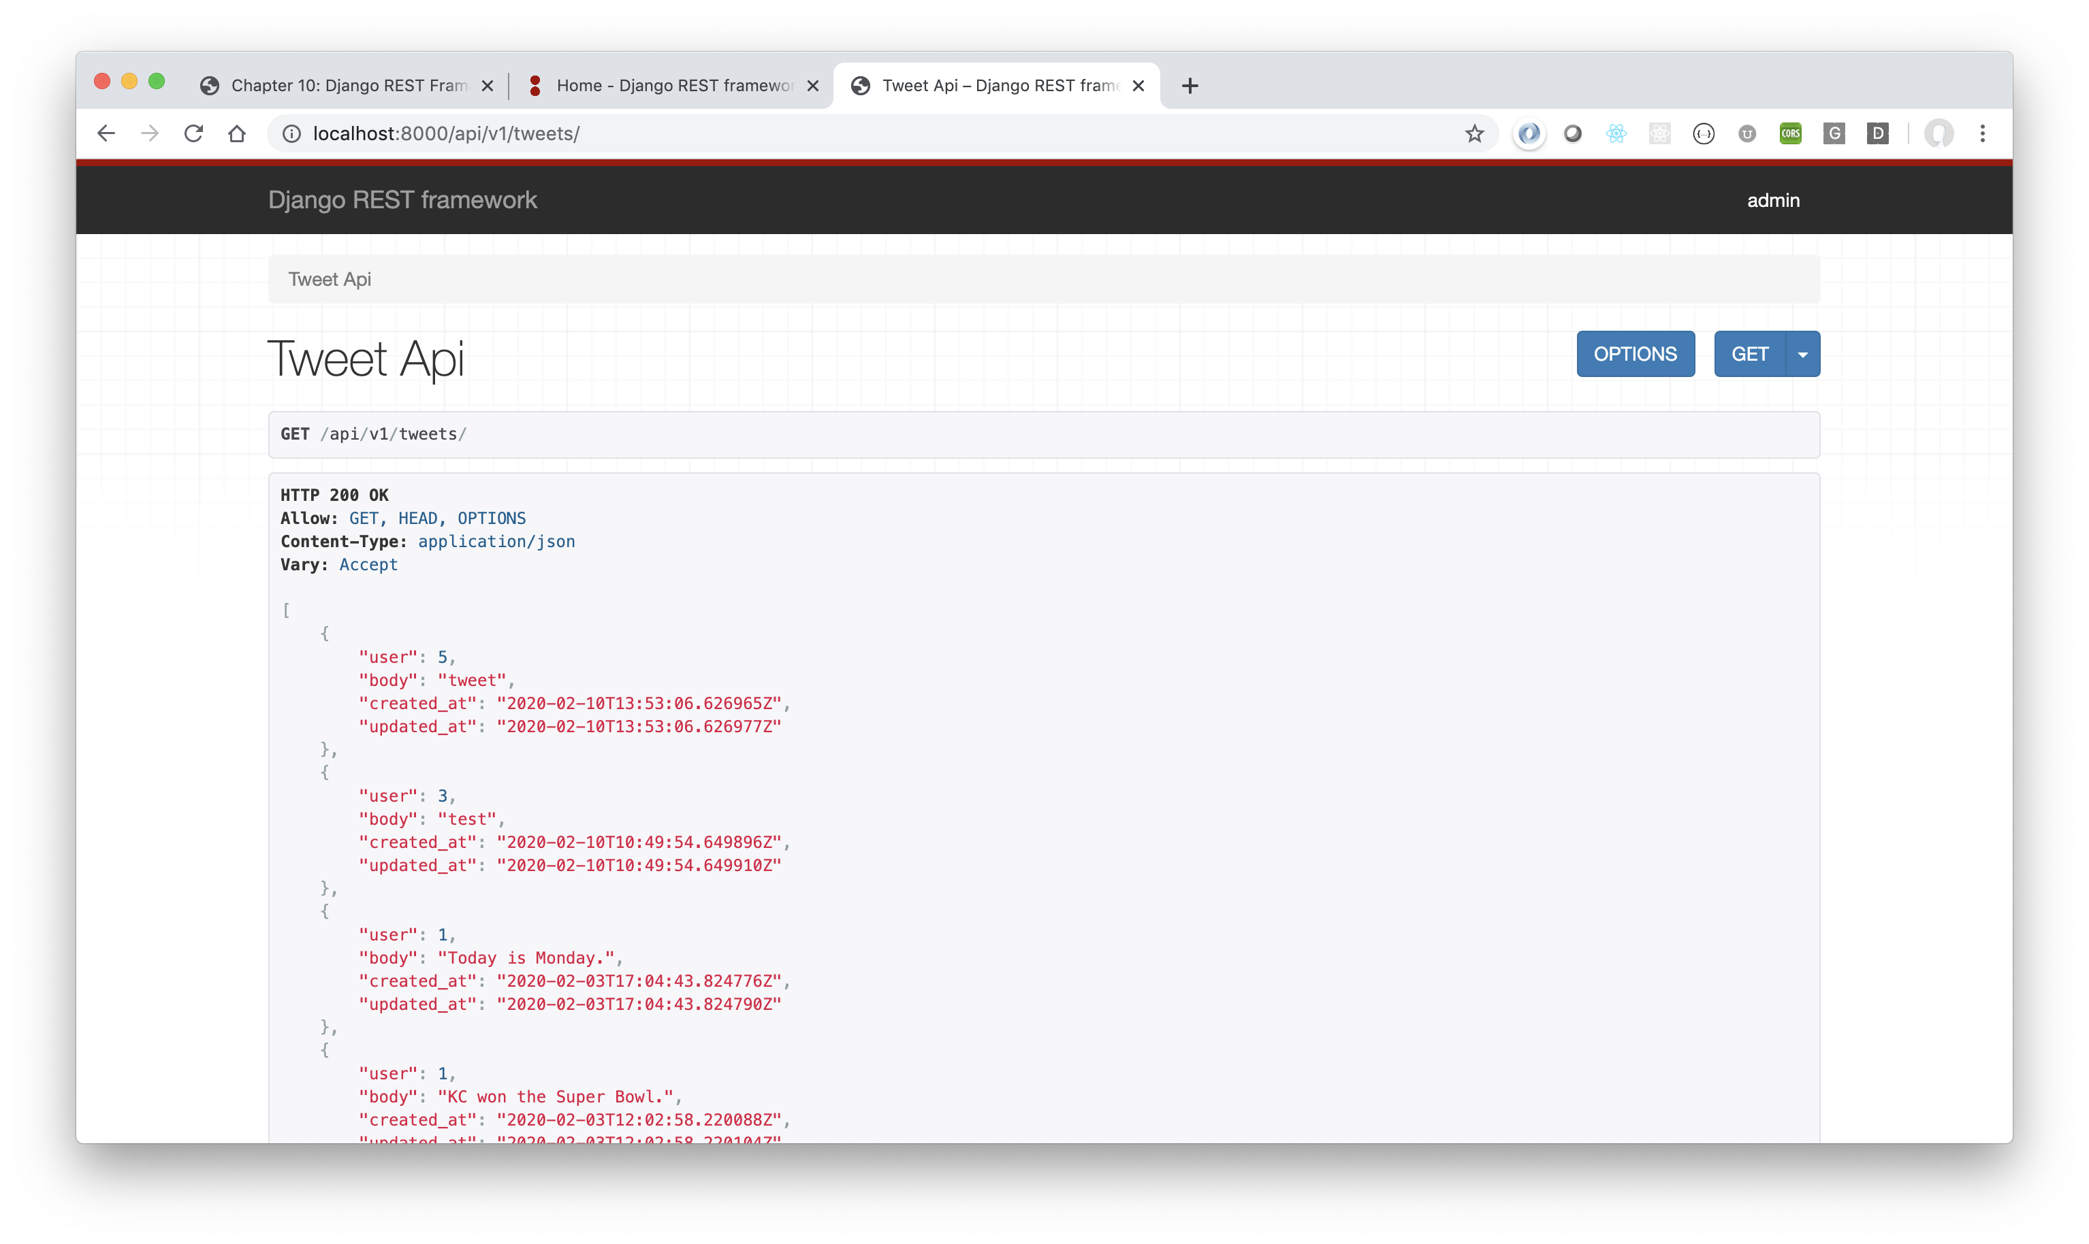This screenshot has height=1244, width=2089.
Task: Click the user 5 value
Action: pos(443,657)
